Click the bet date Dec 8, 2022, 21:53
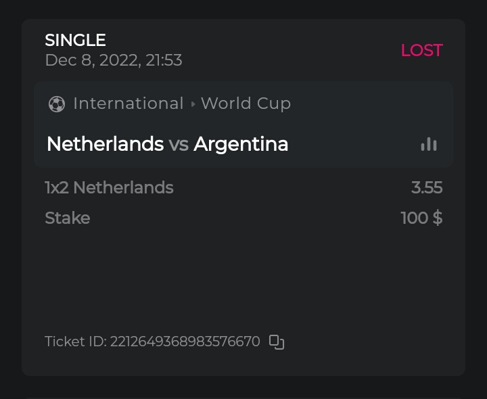The height and width of the screenshot is (399, 487). coord(113,60)
